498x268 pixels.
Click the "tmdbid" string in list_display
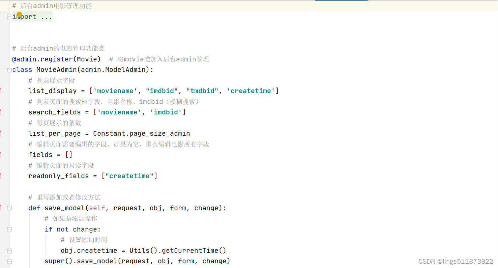[202, 91]
